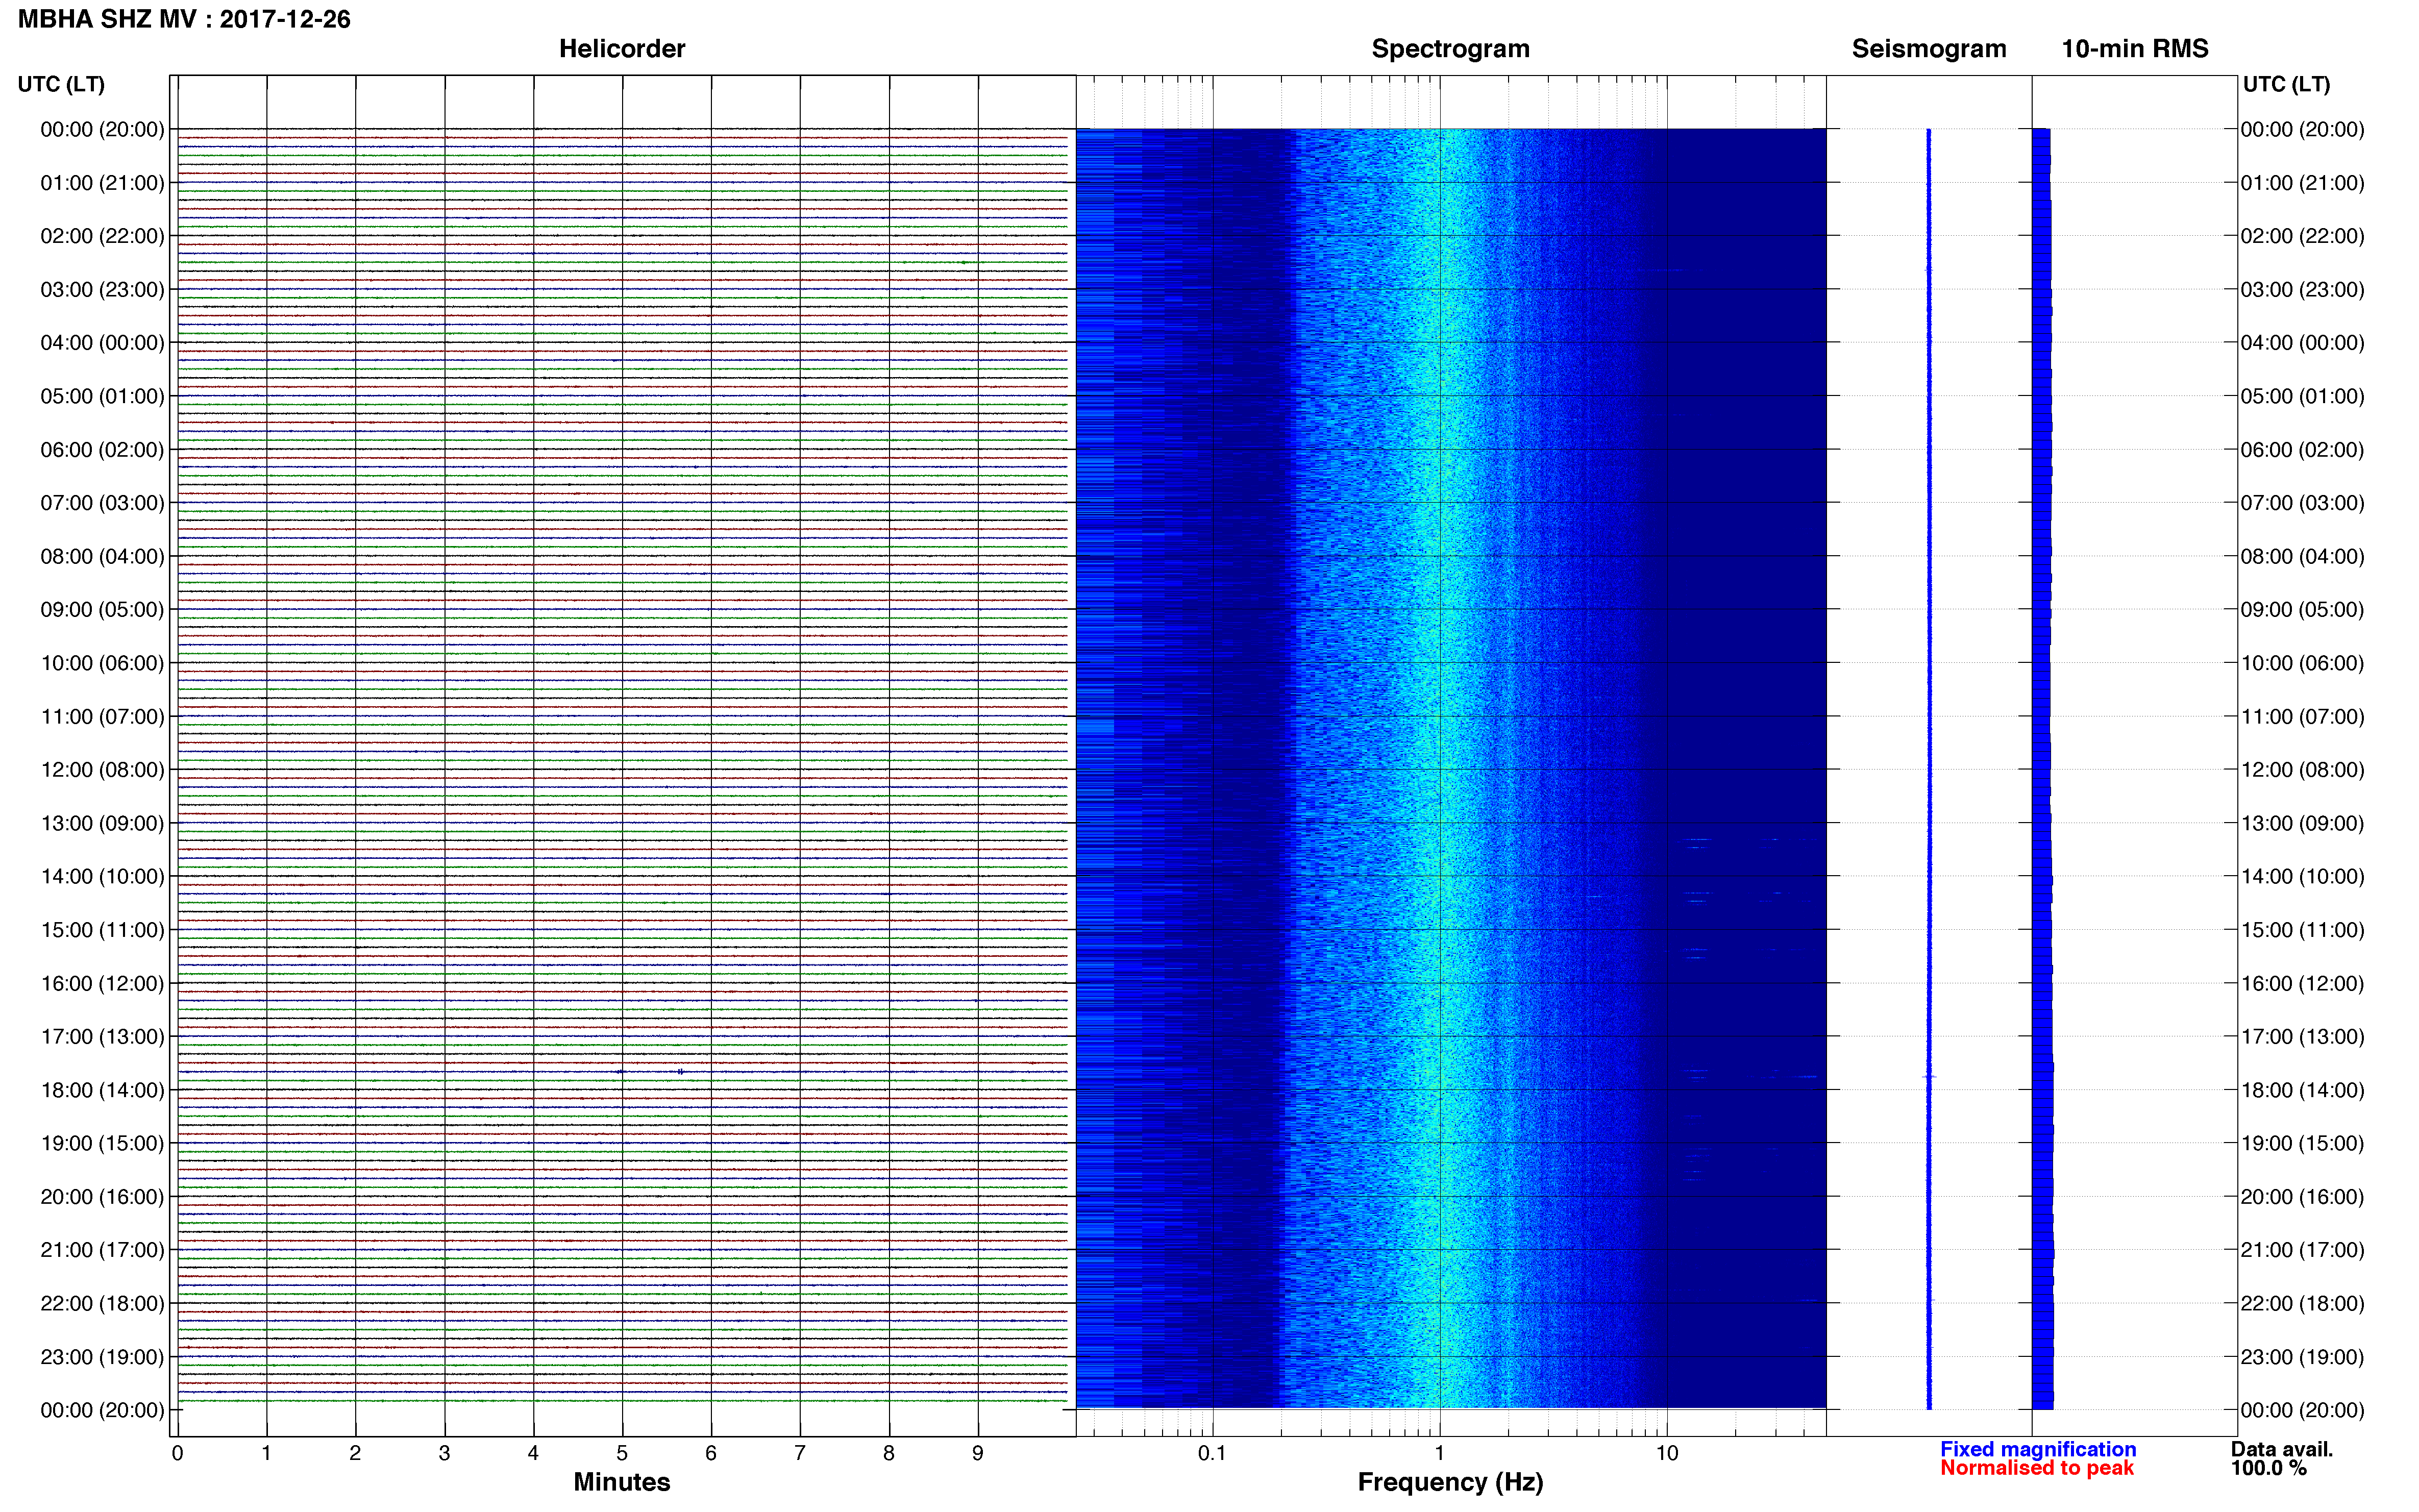Click tick "0" on the Minutes axis
2419x1512 pixels.
177,1454
